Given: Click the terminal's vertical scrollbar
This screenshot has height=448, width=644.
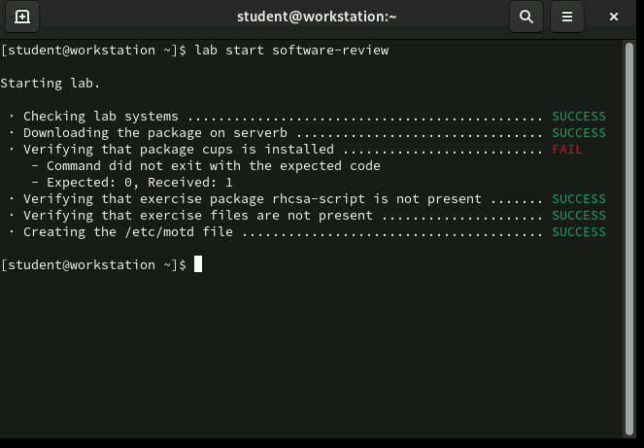Looking at the screenshot, I should coord(627,233).
